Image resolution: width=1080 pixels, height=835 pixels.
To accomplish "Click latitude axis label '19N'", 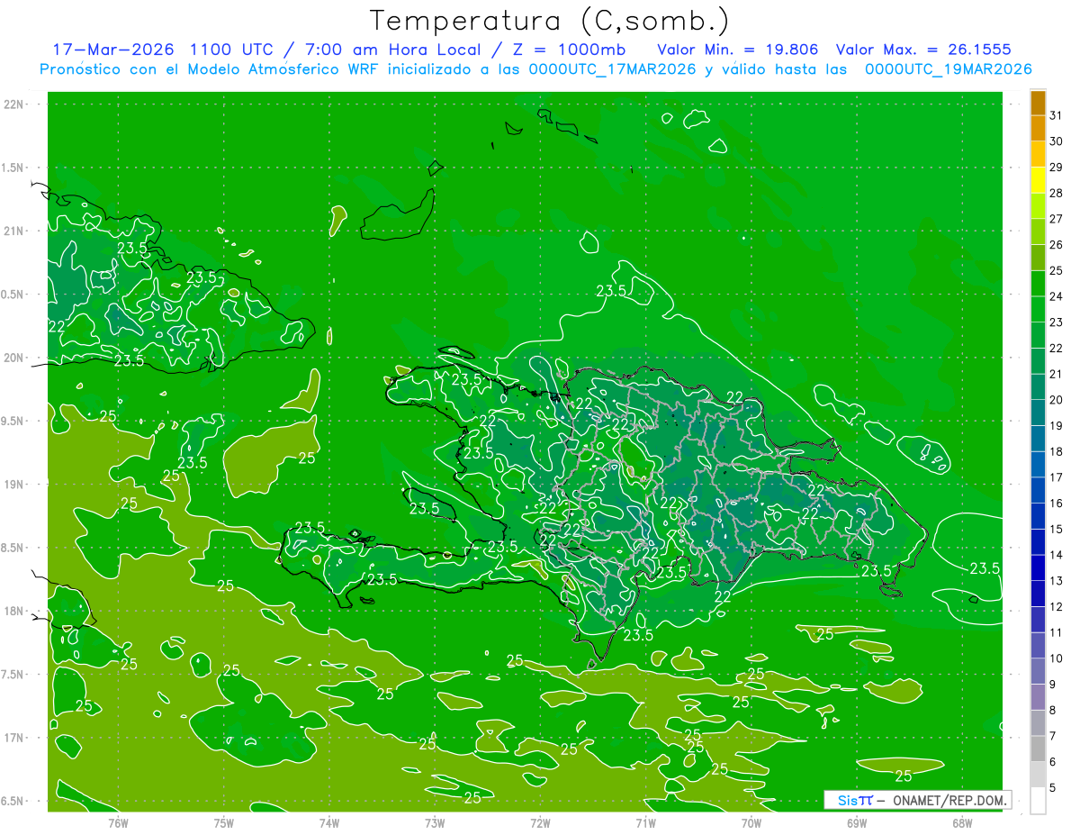I will point(13,485).
